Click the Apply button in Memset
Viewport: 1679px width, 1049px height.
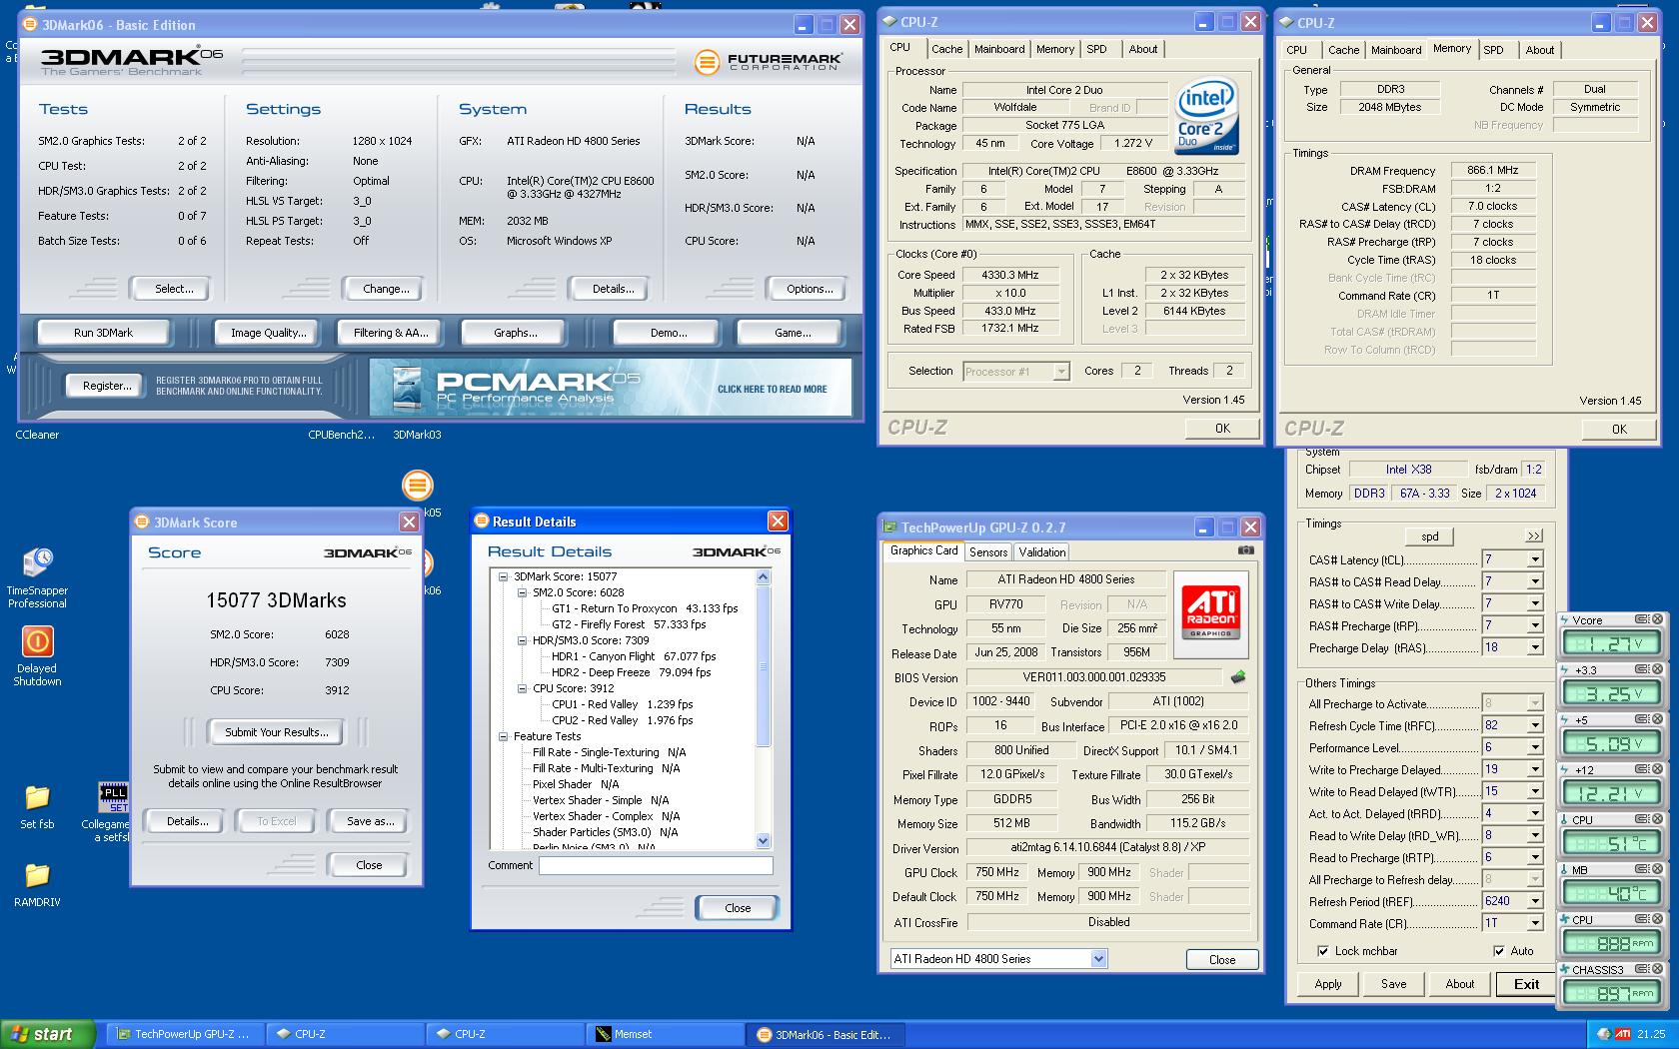tap(1328, 984)
